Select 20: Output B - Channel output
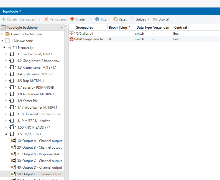This screenshot has width=220, height=180. 39,147
